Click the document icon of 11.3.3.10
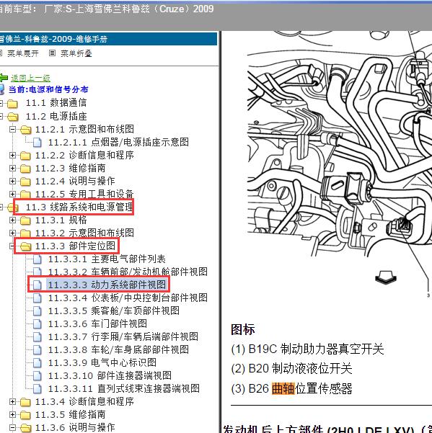The width and height of the screenshot is (432, 433). coord(37,376)
